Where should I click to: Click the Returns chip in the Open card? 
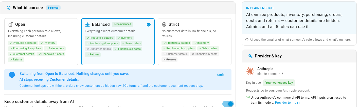(x=16, y=60)
